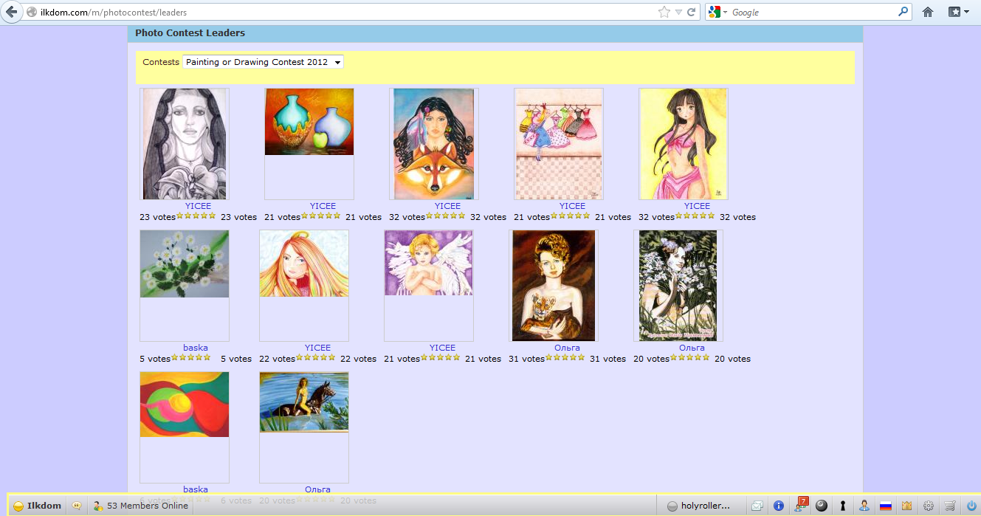The height and width of the screenshot is (516, 981).
Task: Open the abstract colorful shapes thumbnail
Action: [185, 405]
